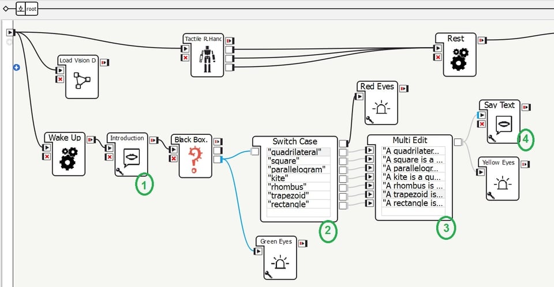This screenshot has width=554, height=287.
Task: Open Yellow Eyes parameters wrench
Action: click(491, 195)
